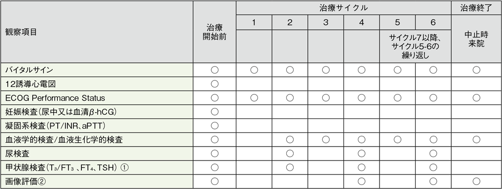Click the 観察項目 column header
This screenshot has height=189, width=502.
click(97, 32)
